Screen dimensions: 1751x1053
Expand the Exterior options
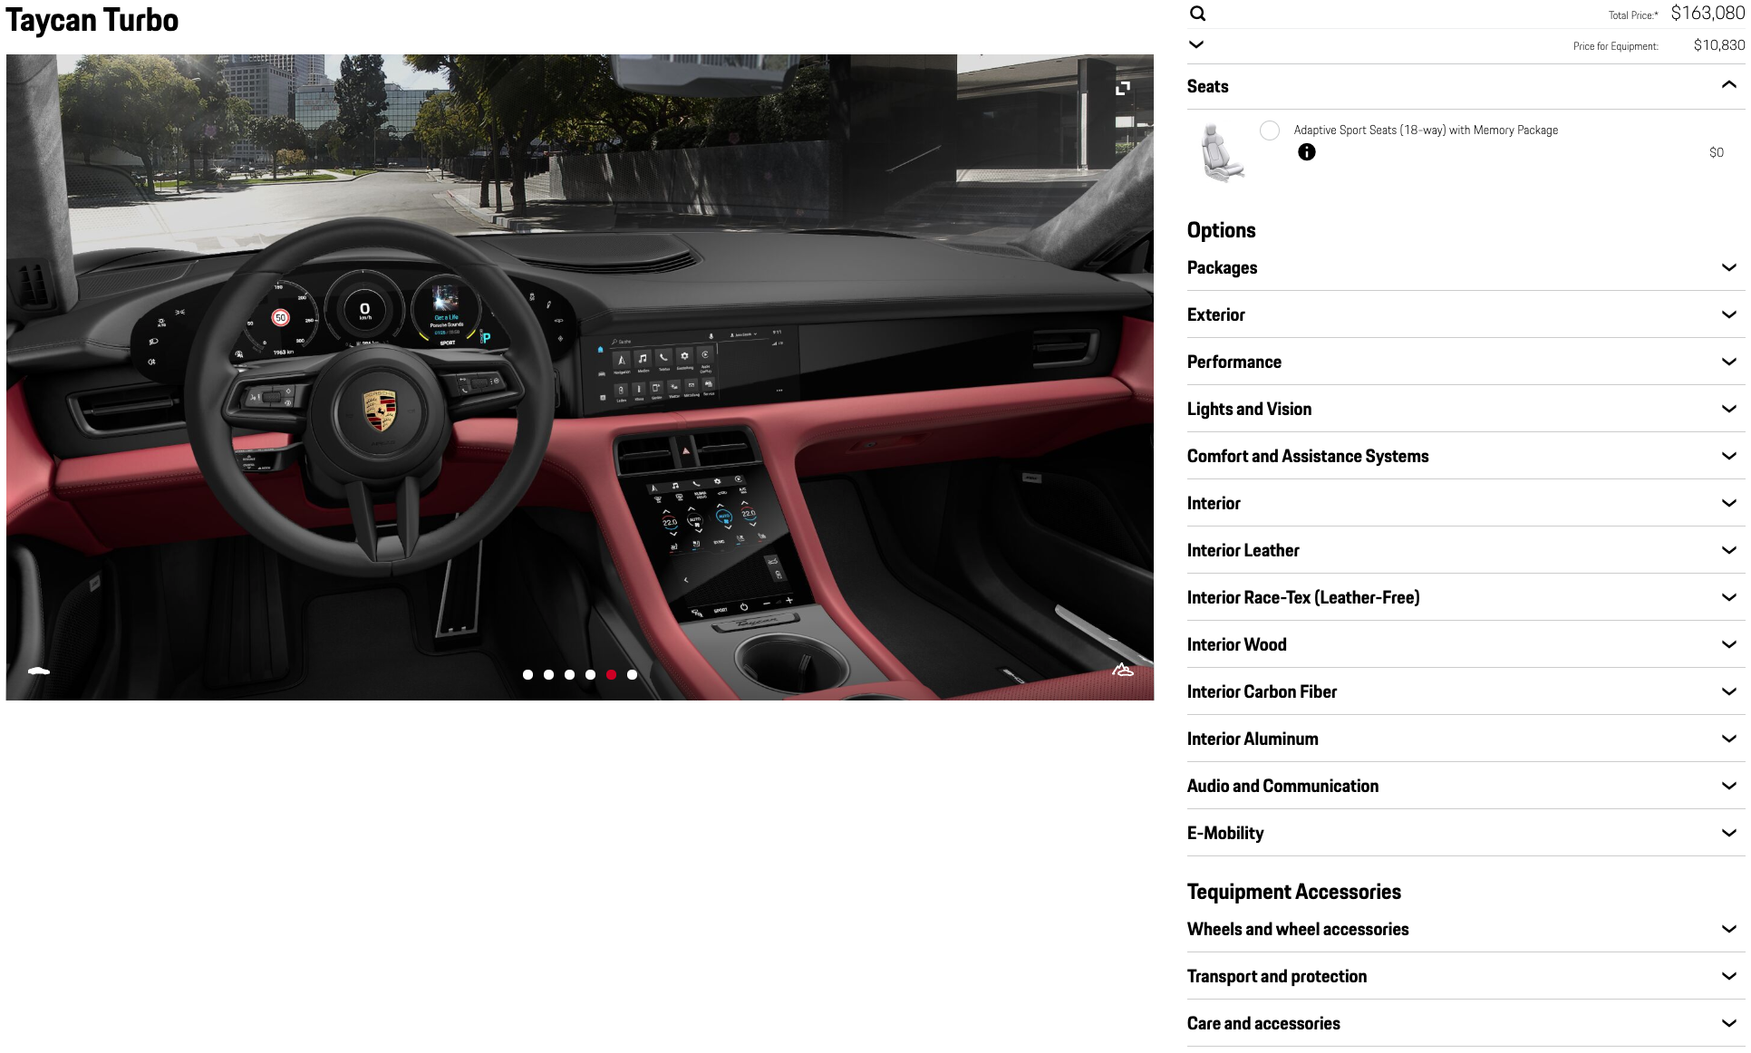(1728, 314)
